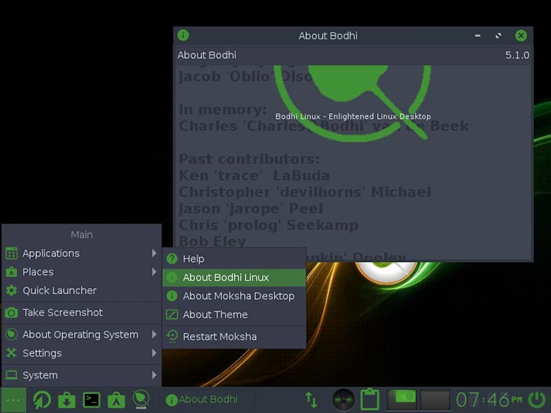Click the version number 5.1.0
This screenshot has height=413, width=551.
517,55
